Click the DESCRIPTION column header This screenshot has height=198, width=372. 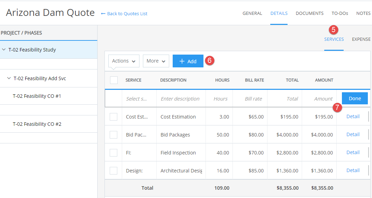[x=173, y=80]
